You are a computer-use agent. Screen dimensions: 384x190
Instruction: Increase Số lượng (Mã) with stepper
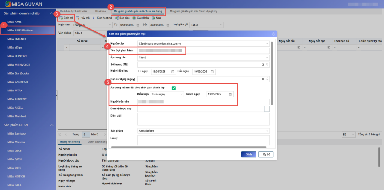click(x=267, y=63)
